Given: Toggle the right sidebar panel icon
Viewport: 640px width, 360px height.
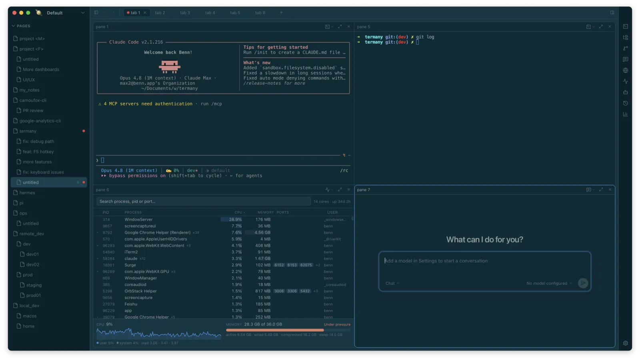Looking at the screenshot, I should point(612,12).
